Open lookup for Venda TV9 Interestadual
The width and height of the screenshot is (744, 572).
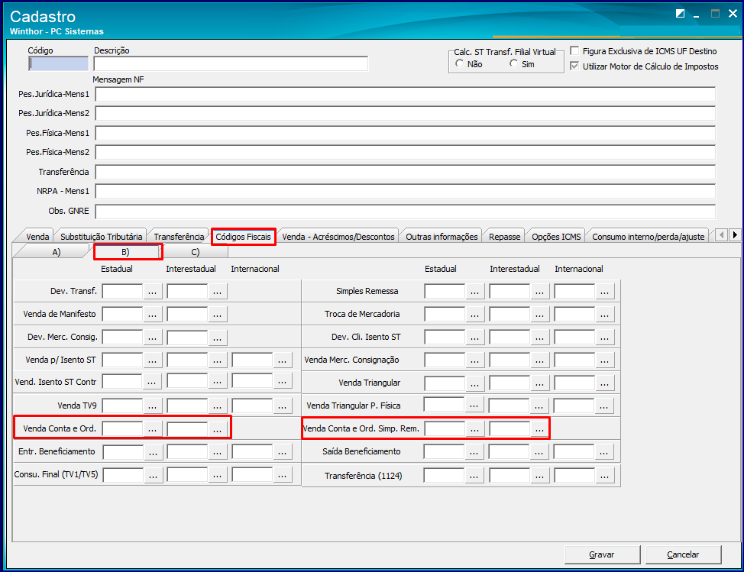click(x=217, y=406)
